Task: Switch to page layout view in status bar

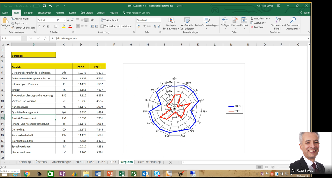Action: point(266,167)
